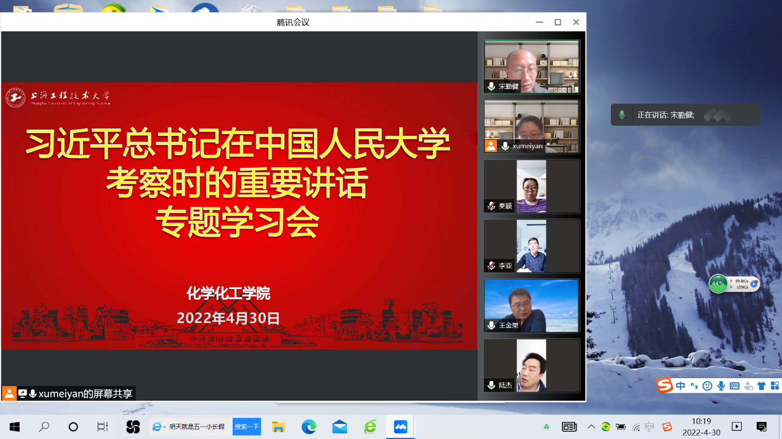Open Sogou toolbox grid icon

775,386
